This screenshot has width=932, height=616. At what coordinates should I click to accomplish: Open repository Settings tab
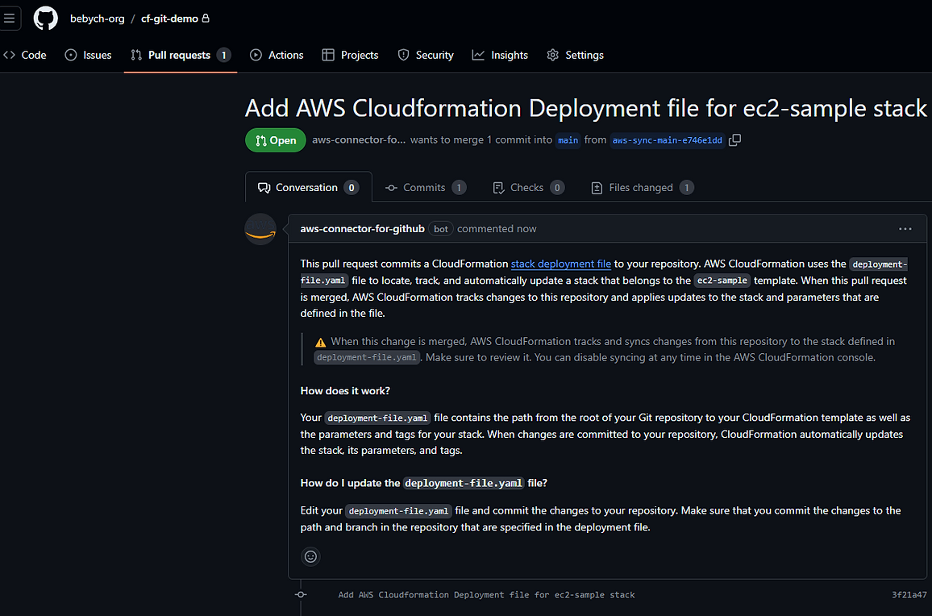click(576, 55)
